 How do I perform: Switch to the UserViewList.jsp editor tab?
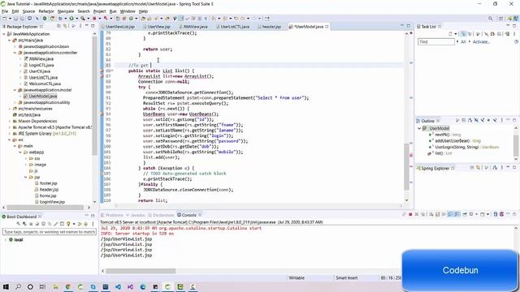120,27
